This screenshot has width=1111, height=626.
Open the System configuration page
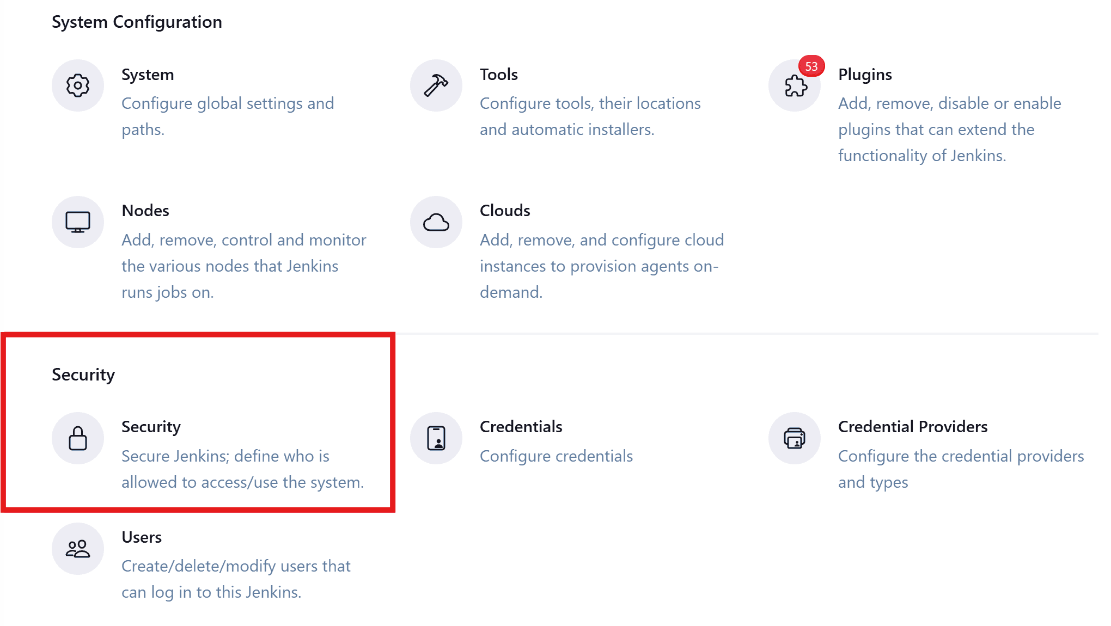pyautogui.click(x=148, y=75)
